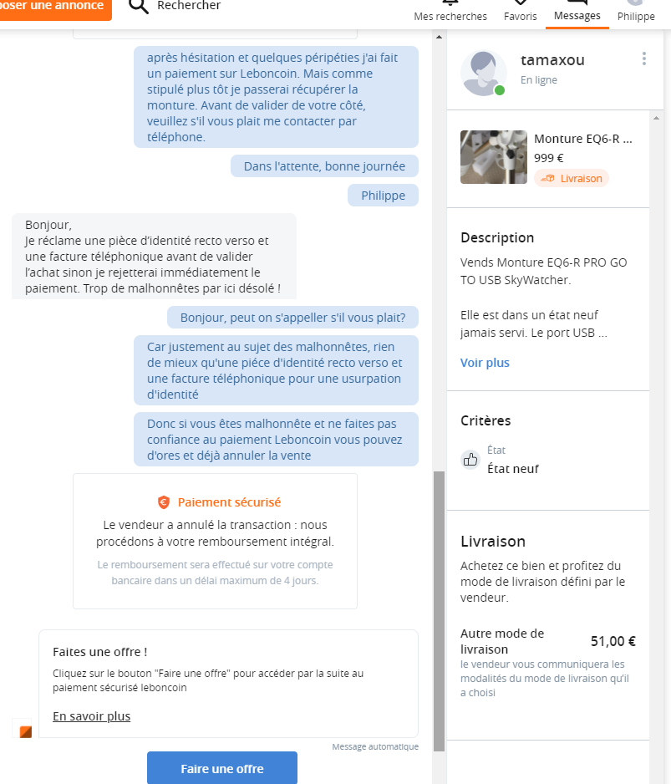Expand description with Voir plus
671x784 pixels.
pyautogui.click(x=485, y=363)
